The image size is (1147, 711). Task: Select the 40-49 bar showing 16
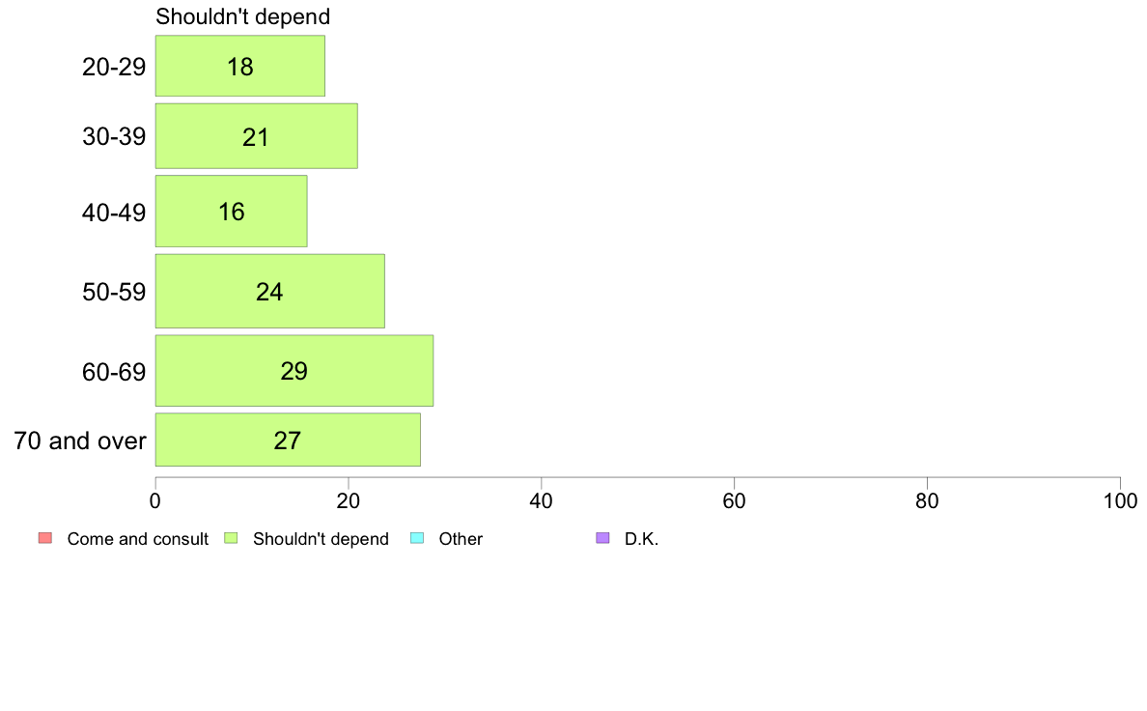(x=231, y=211)
